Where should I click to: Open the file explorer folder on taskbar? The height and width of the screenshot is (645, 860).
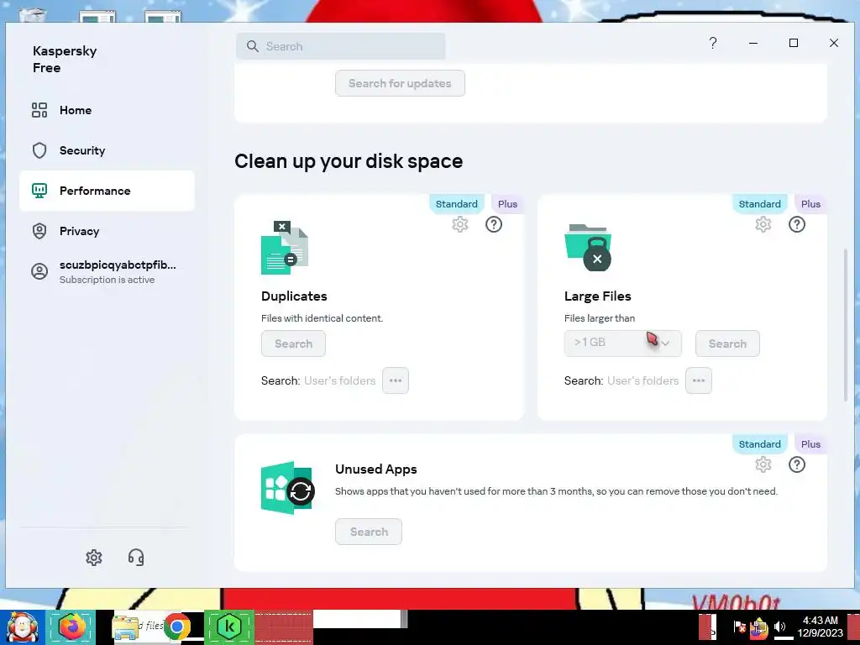125,628
